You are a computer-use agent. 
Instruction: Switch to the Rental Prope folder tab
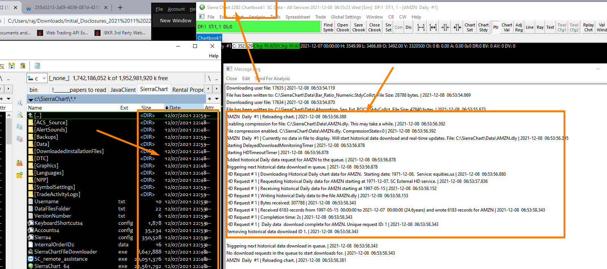pos(188,90)
